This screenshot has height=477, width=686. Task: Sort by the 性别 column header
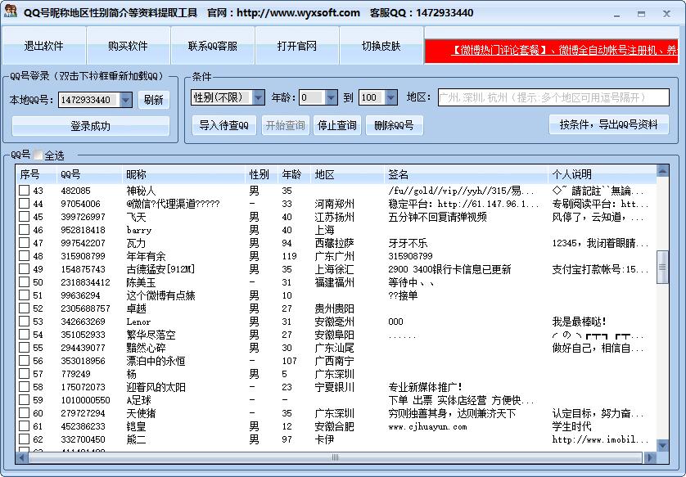click(x=262, y=174)
